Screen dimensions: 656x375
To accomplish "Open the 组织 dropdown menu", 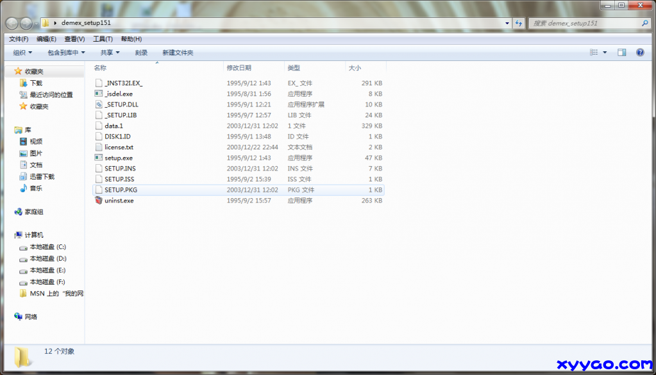I will 22,53.
